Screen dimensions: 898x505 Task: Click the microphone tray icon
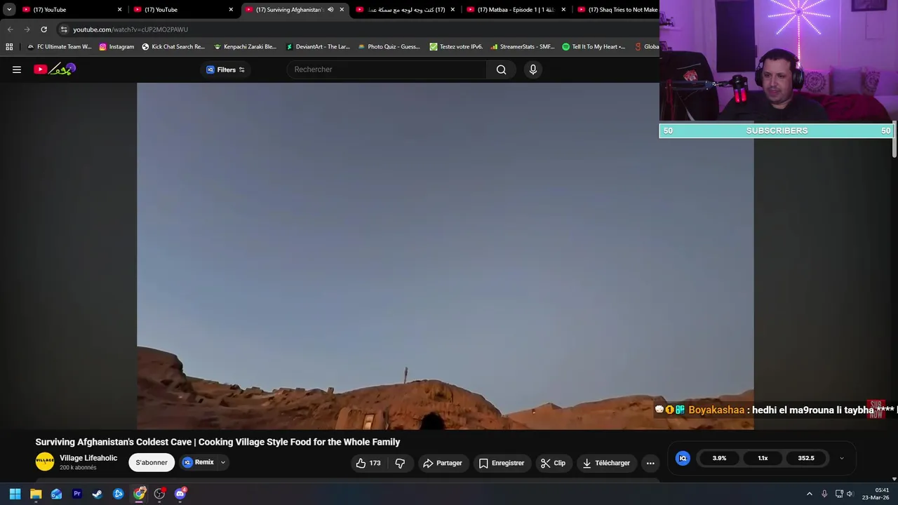click(x=824, y=494)
